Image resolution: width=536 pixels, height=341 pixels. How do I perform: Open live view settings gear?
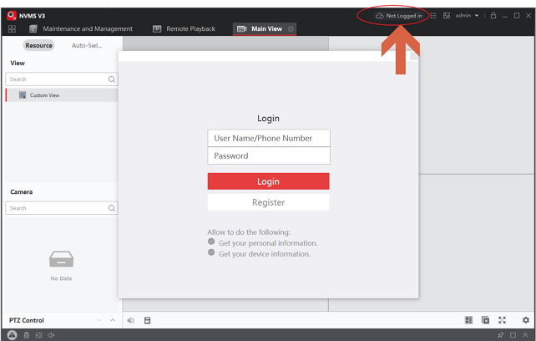click(x=526, y=320)
